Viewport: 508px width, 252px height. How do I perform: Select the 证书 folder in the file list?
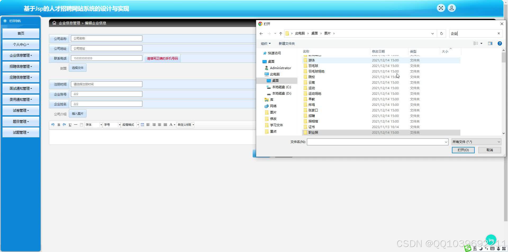click(381, 127)
